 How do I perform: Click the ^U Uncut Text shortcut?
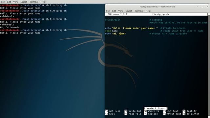[x=172, y=114]
